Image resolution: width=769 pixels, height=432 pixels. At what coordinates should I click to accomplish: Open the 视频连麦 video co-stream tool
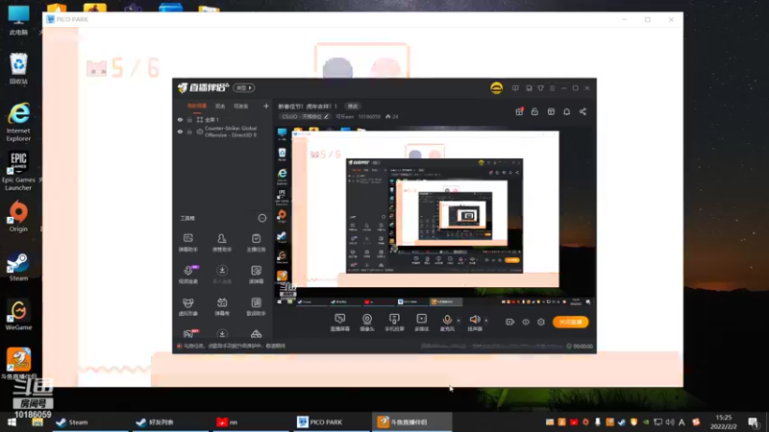(187, 275)
